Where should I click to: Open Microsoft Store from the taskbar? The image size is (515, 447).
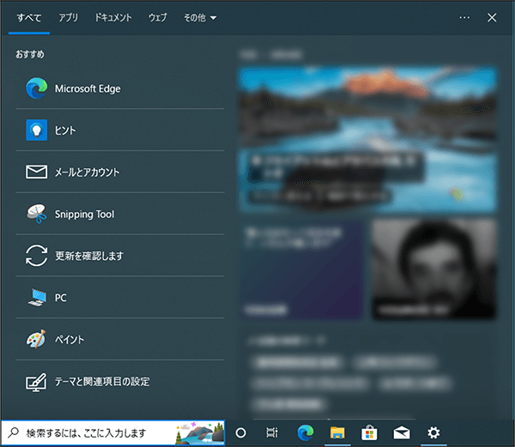pos(369,433)
